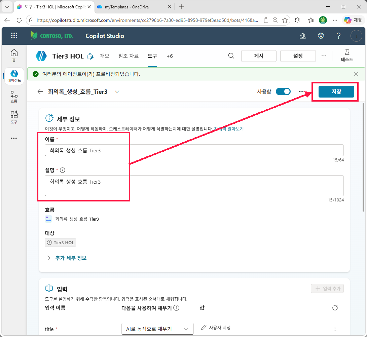
Task: Dismiss the provisioned notification banner
Action: click(x=356, y=74)
